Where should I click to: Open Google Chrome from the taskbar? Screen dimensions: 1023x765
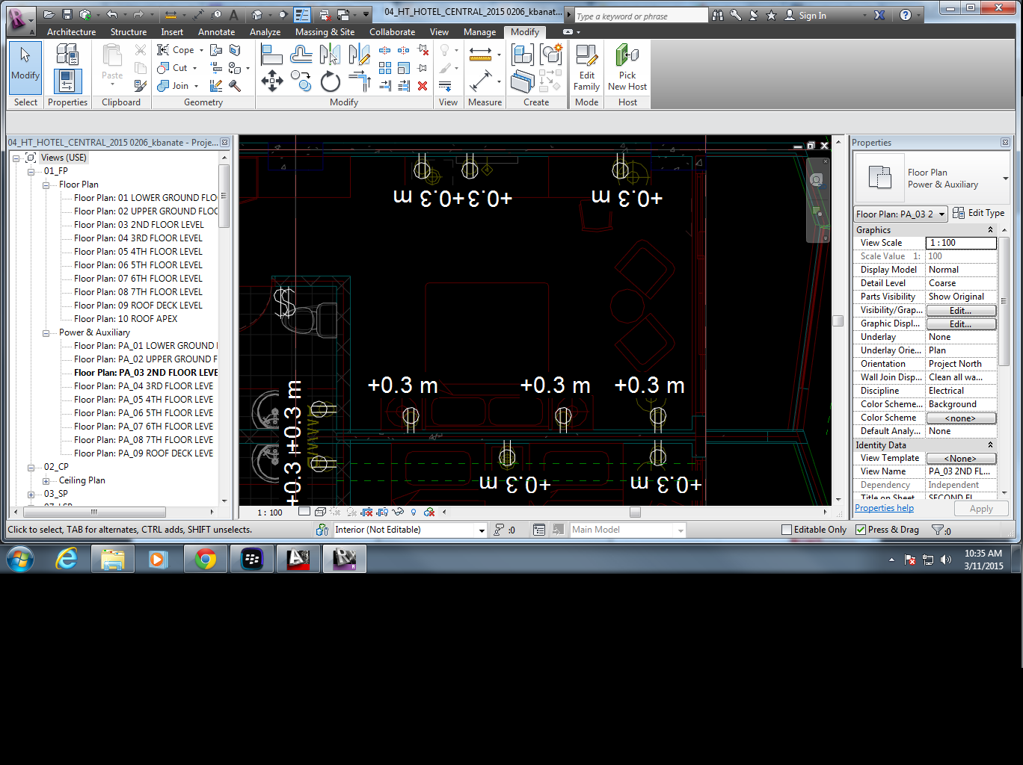click(205, 559)
